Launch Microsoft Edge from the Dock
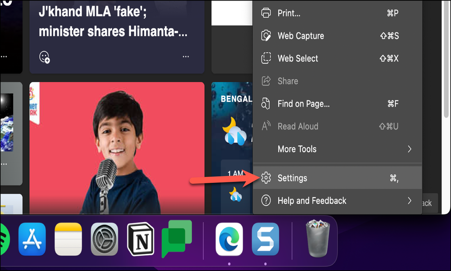 229,240
